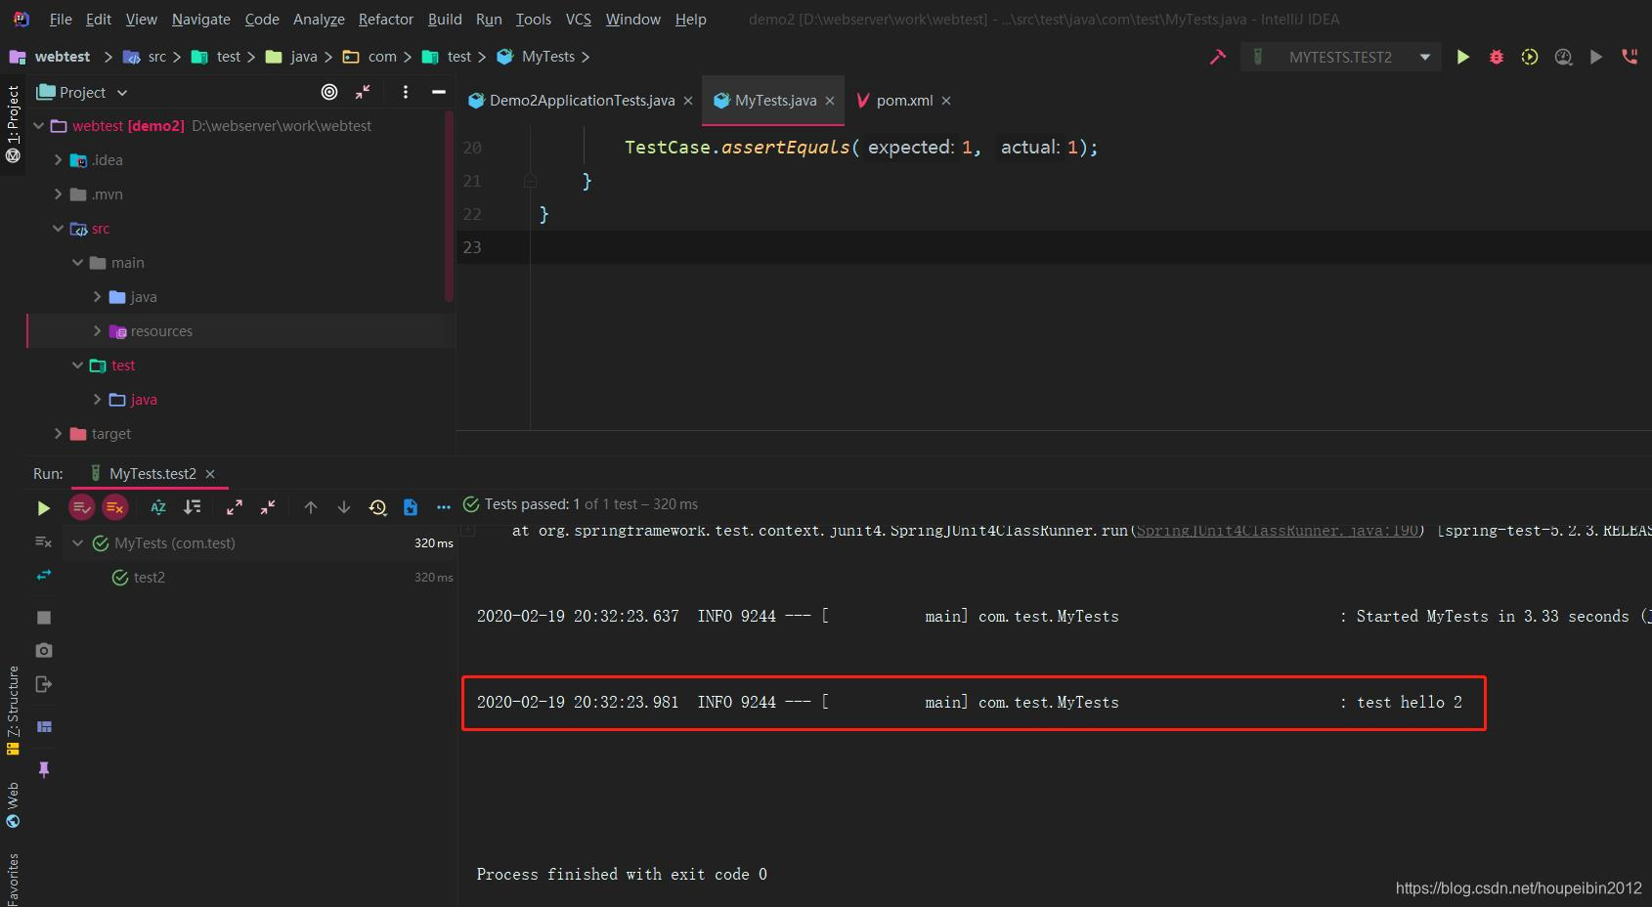Expand the .idea folder
Screen dimensions: 1652x907
click(x=59, y=160)
